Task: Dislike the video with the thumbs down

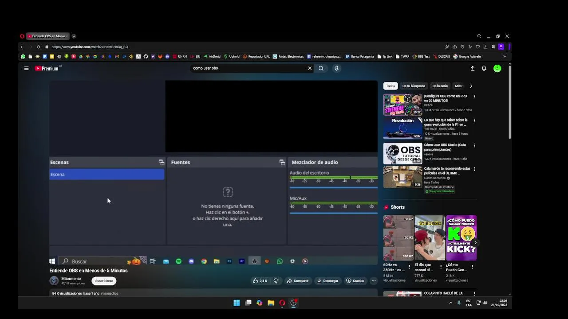Action: (x=276, y=281)
